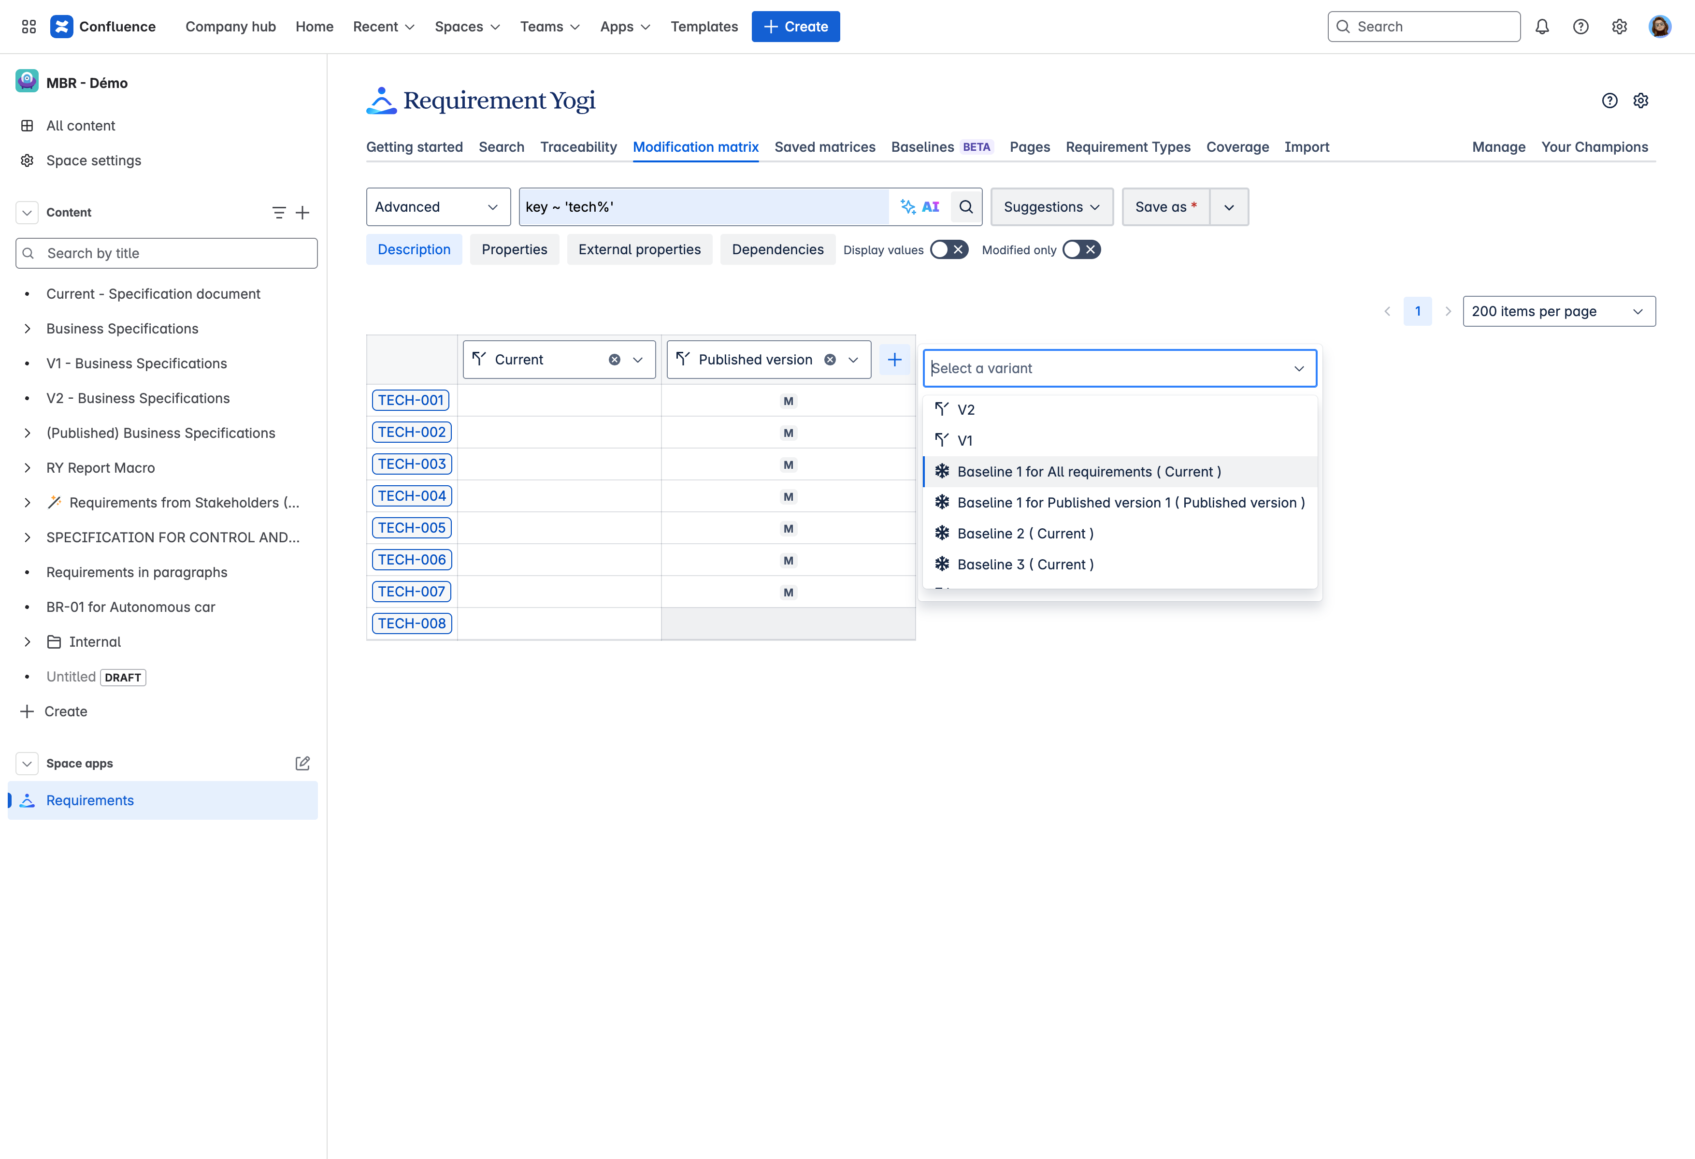
Task: Turn on the Modified only toggle
Action: tap(1080, 250)
